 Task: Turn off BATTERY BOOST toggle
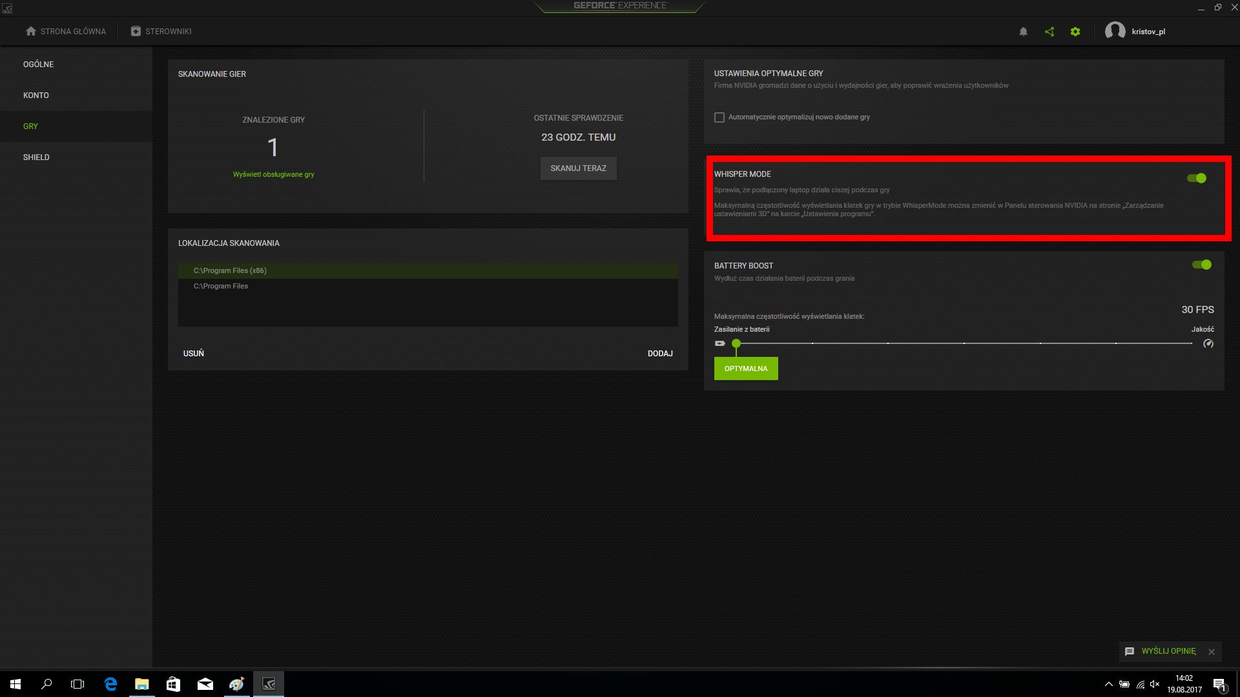tap(1203, 264)
